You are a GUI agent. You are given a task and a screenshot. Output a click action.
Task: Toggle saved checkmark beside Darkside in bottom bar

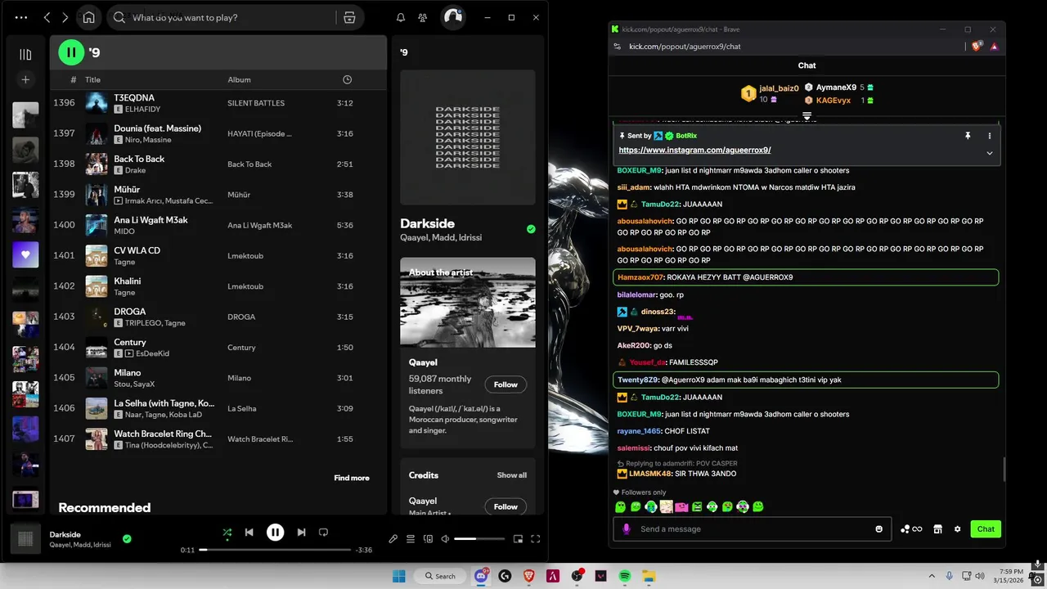(x=127, y=539)
